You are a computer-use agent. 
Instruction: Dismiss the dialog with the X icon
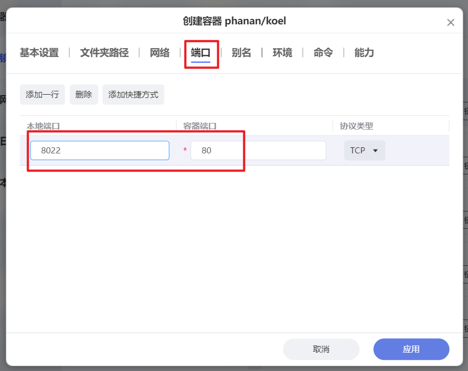coord(451,22)
